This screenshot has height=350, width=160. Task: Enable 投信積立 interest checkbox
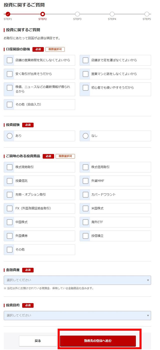tap(85, 236)
